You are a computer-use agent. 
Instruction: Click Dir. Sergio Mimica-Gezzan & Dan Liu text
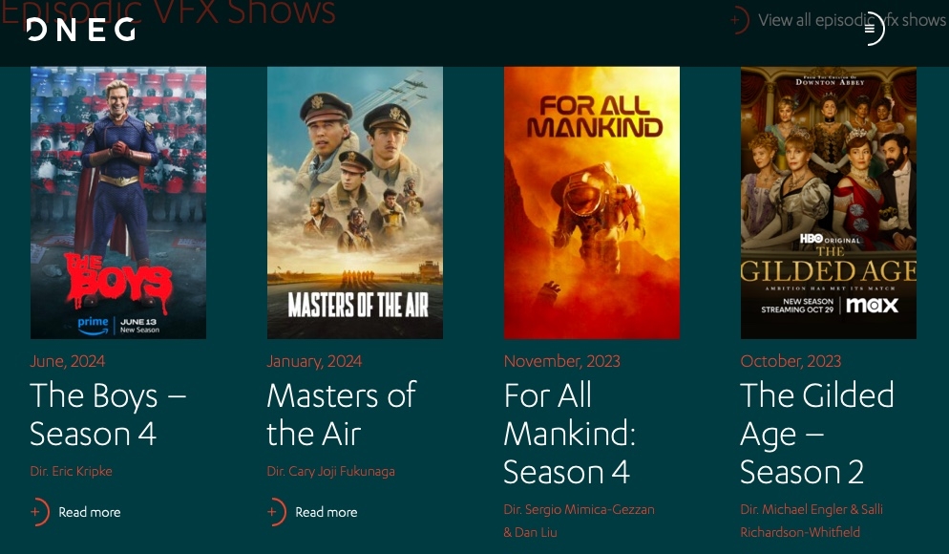[579, 521]
